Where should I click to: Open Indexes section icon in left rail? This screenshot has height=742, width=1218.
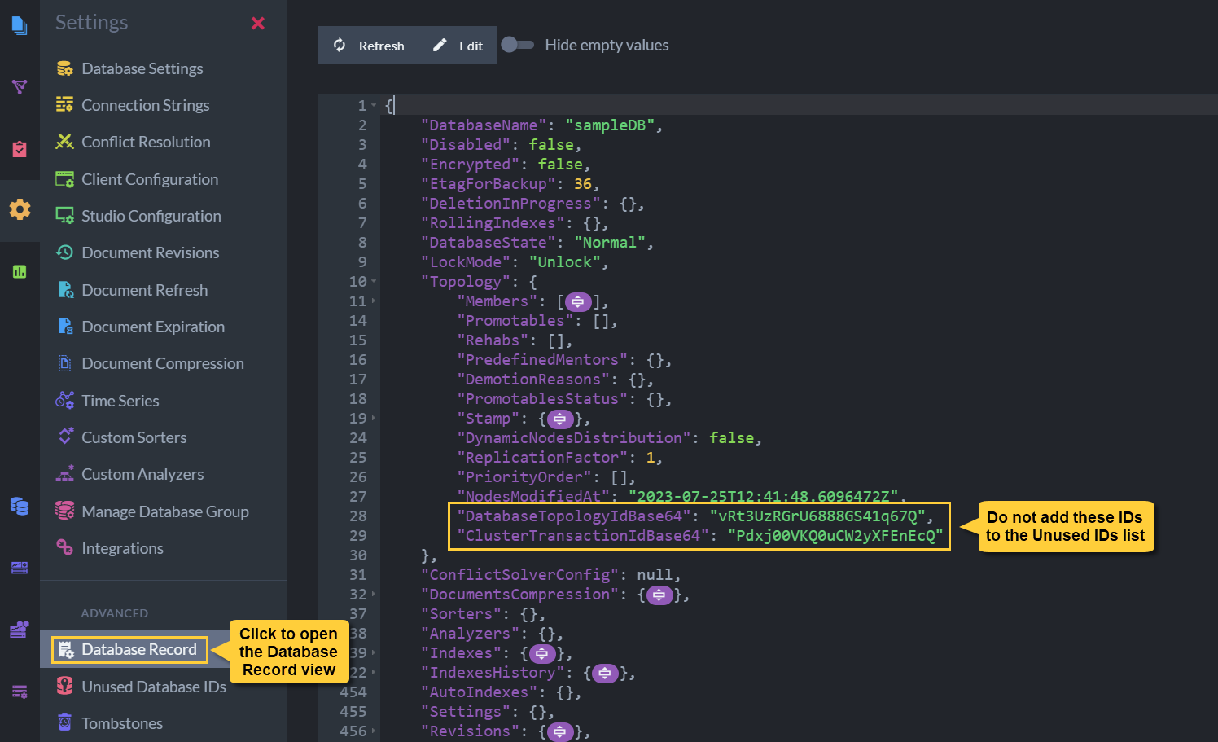click(20, 86)
